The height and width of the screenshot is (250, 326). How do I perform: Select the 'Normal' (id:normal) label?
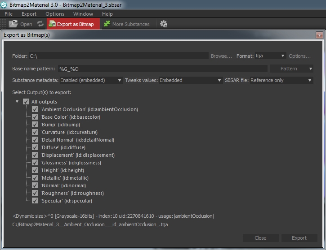63,185
